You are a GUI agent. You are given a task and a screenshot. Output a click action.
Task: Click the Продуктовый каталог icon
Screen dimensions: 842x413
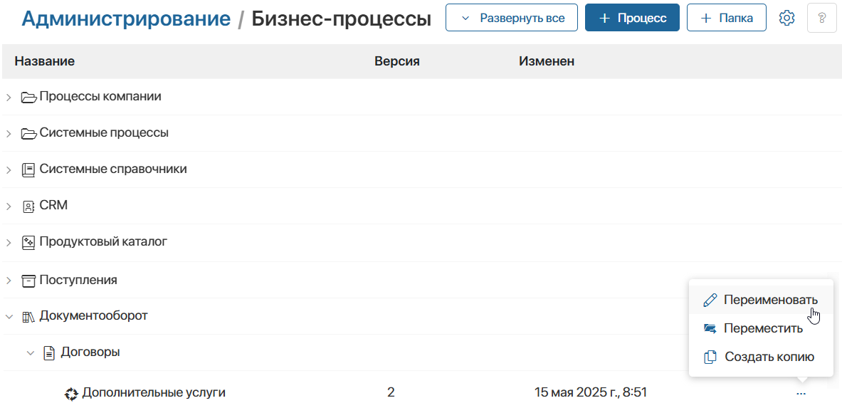[x=28, y=242]
